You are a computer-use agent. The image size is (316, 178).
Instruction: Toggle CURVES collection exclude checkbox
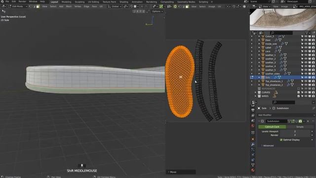pos(298,92)
